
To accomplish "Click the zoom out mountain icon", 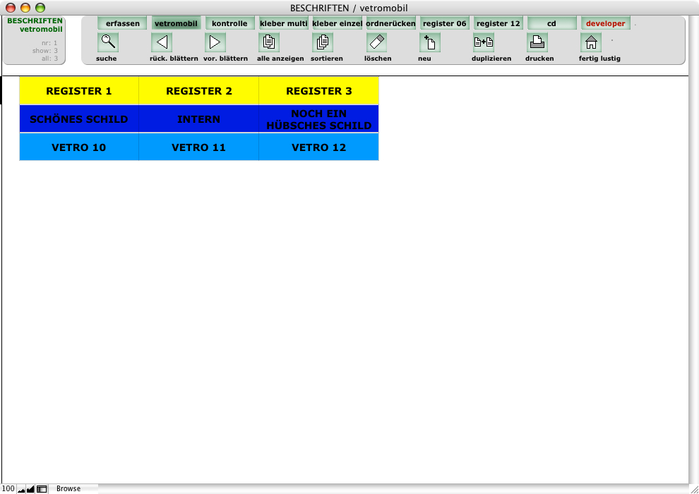I will pyautogui.click(x=22, y=488).
